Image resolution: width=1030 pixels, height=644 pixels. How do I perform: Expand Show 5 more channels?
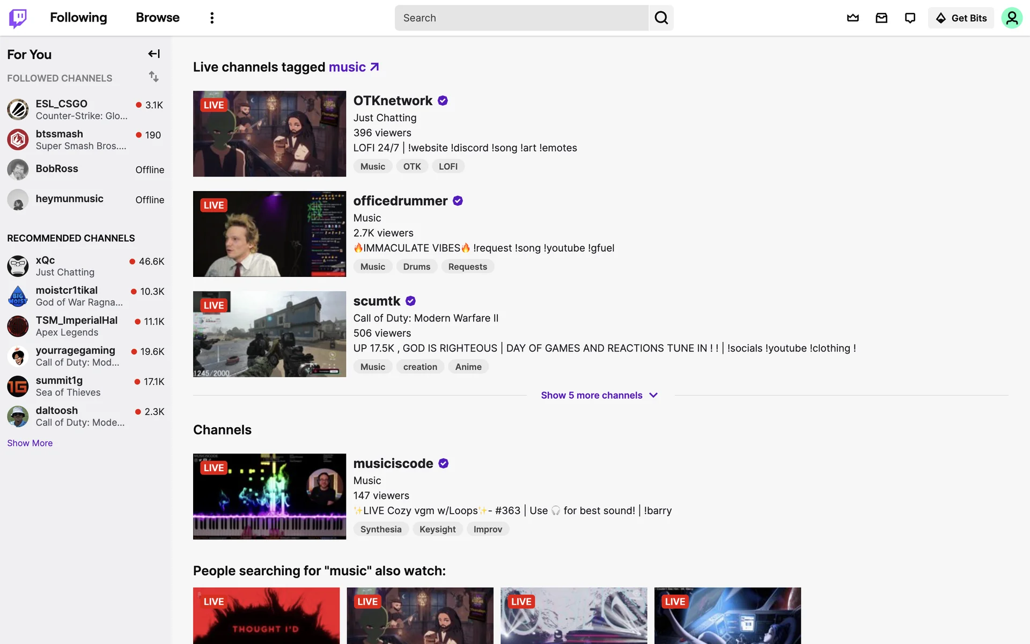(x=599, y=395)
